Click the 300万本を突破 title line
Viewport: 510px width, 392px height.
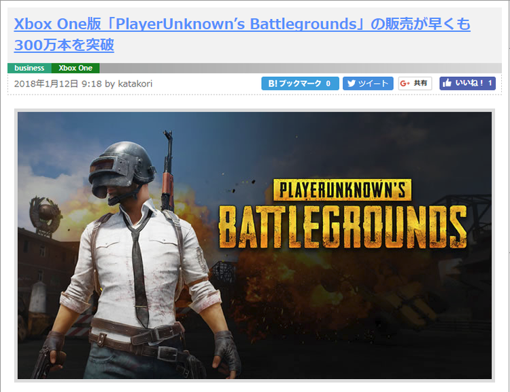tap(64, 45)
